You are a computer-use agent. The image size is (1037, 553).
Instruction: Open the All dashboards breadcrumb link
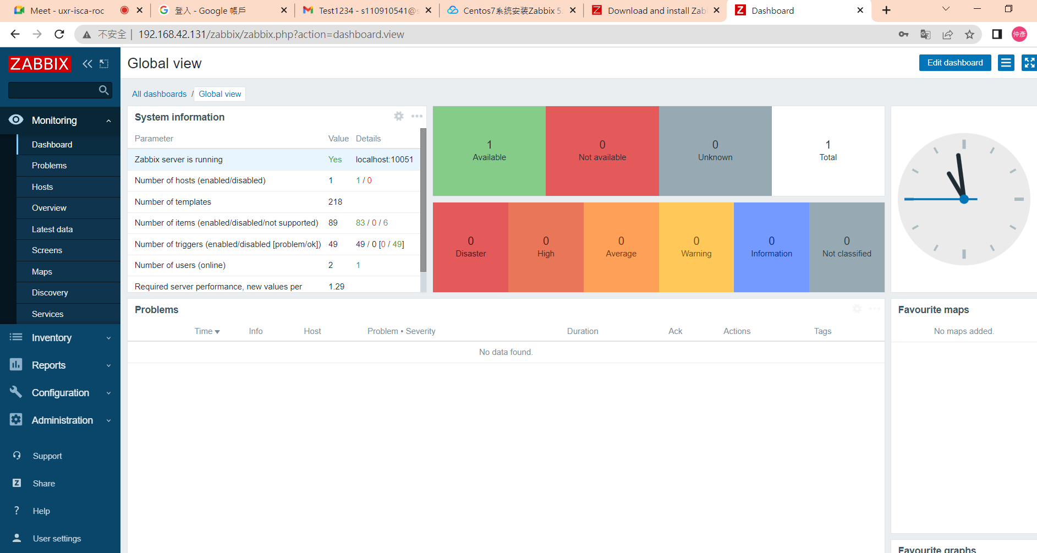click(159, 94)
